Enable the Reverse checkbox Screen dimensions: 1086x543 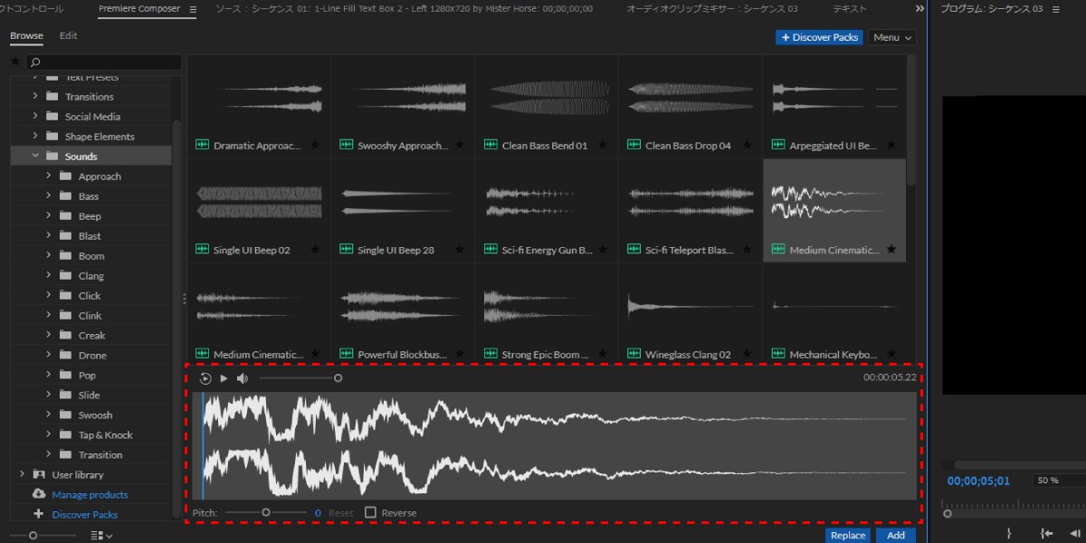coord(370,512)
